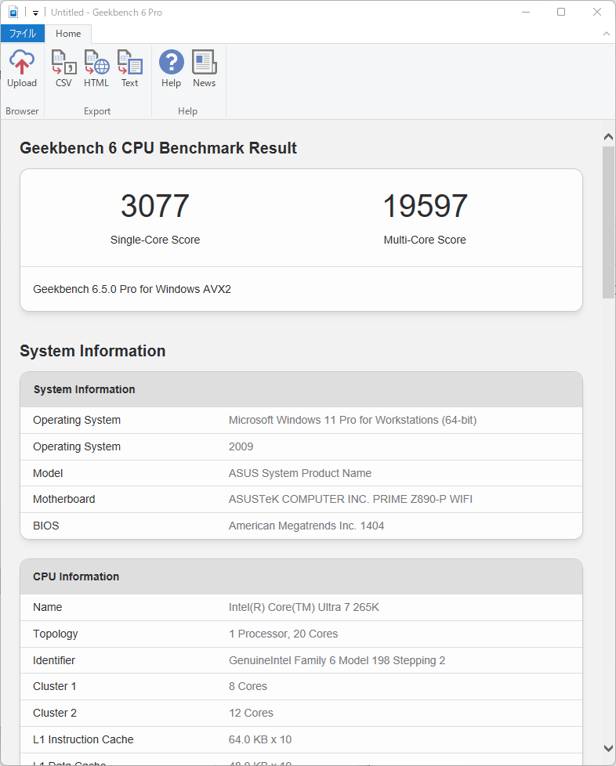
Task: Minimize the Geekbench window
Action: pos(525,13)
